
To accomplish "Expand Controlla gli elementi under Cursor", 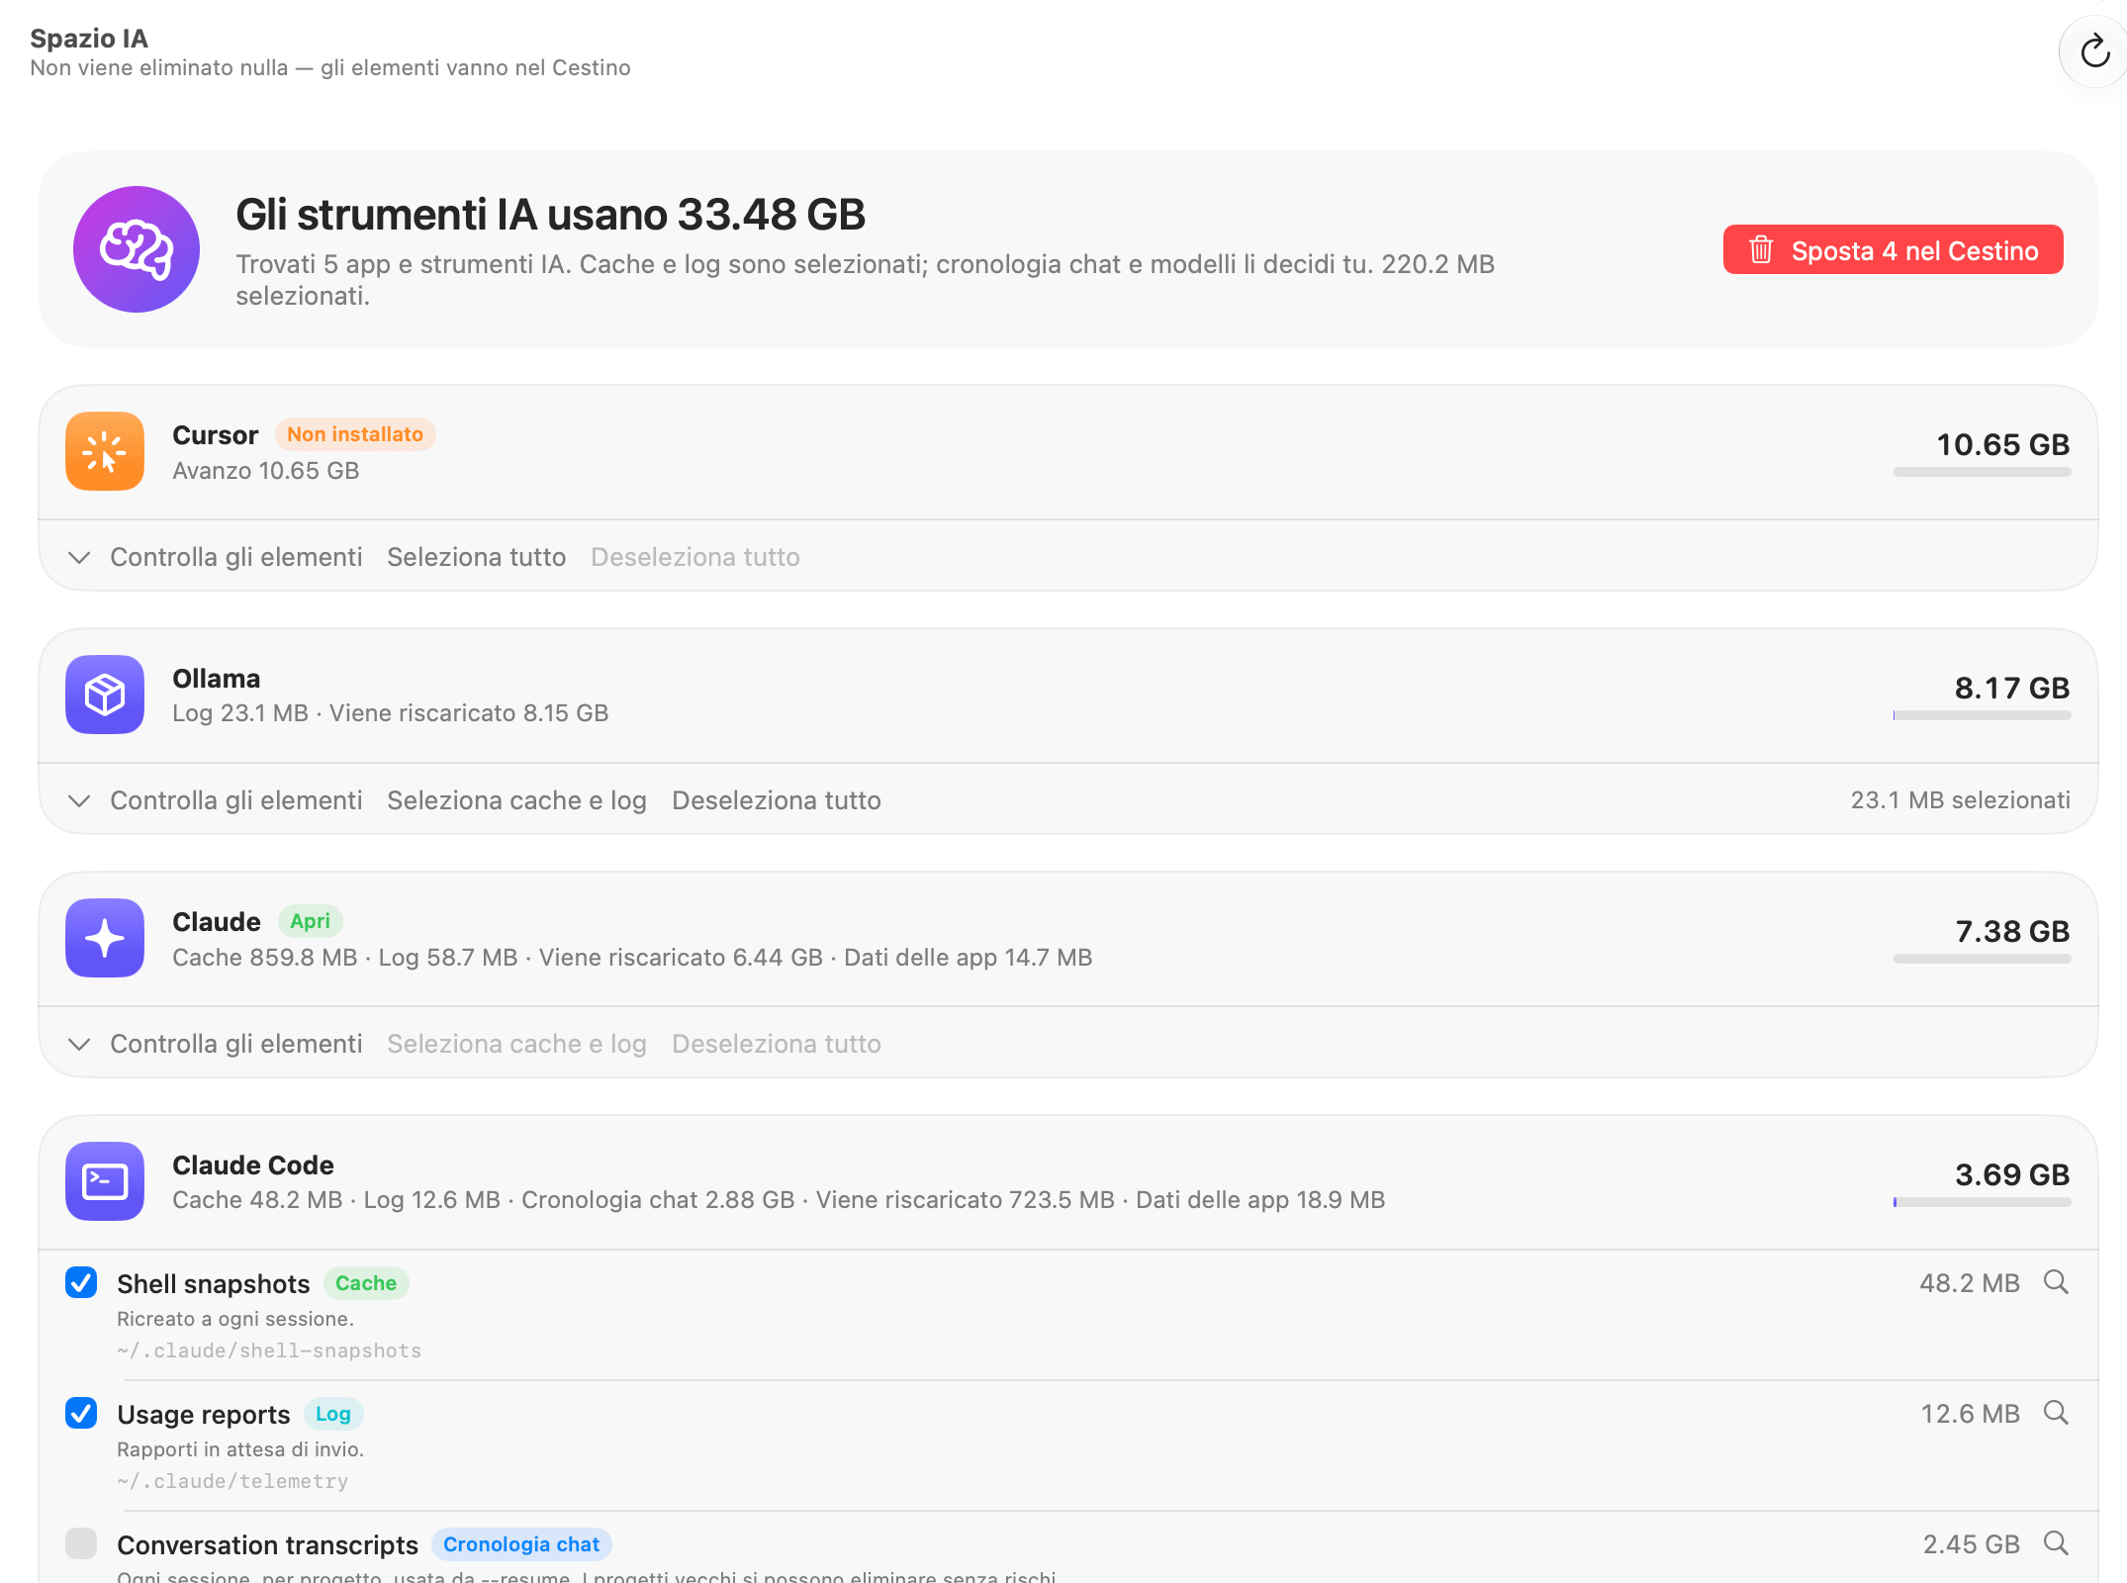I will [x=216, y=557].
